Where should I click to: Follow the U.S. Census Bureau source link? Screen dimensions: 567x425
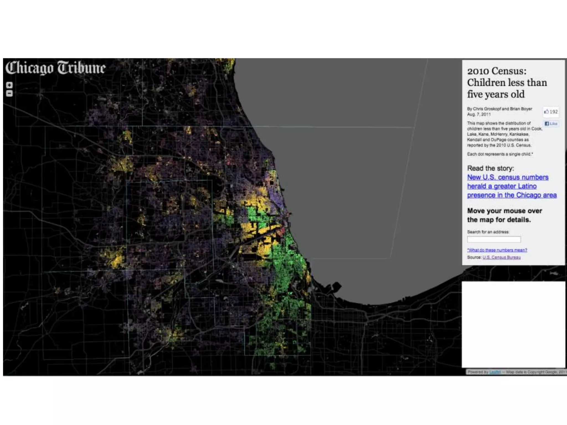pyautogui.click(x=501, y=257)
